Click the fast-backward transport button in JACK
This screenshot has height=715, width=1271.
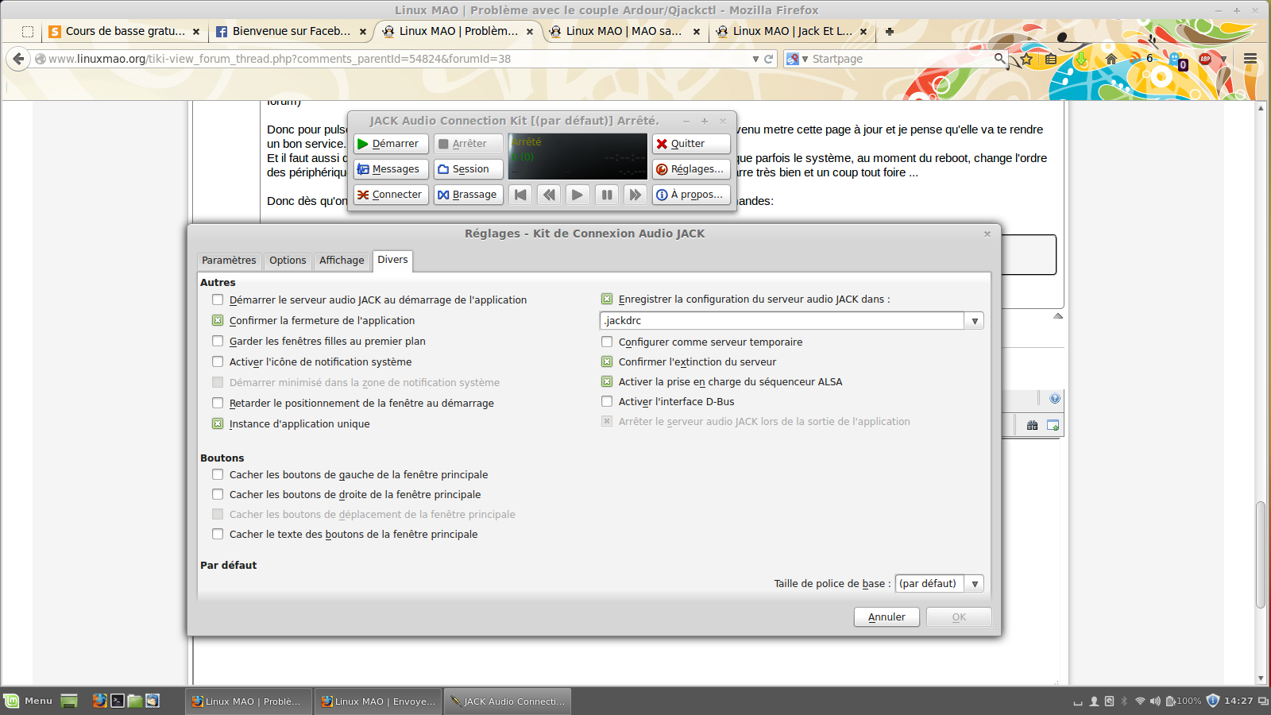[549, 195]
